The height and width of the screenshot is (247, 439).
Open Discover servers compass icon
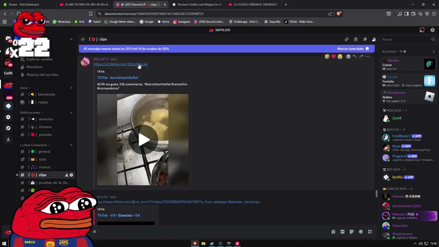(8, 128)
